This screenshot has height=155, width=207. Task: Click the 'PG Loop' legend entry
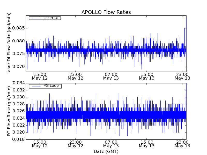[51, 86]
